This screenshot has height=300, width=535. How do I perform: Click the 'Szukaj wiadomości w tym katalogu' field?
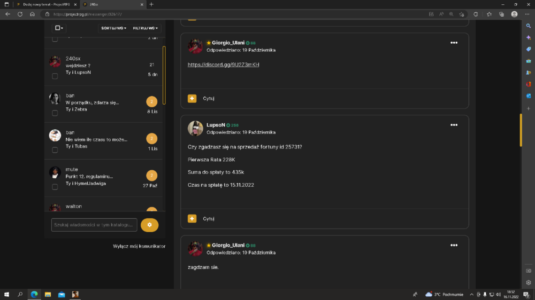click(x=94, y=225)
